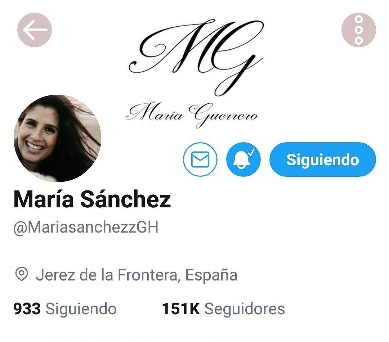Image resolution: width=389 pixels, height=342 pixels.
Task: Go back using the arrow icon
Action: tap(35, 30)
